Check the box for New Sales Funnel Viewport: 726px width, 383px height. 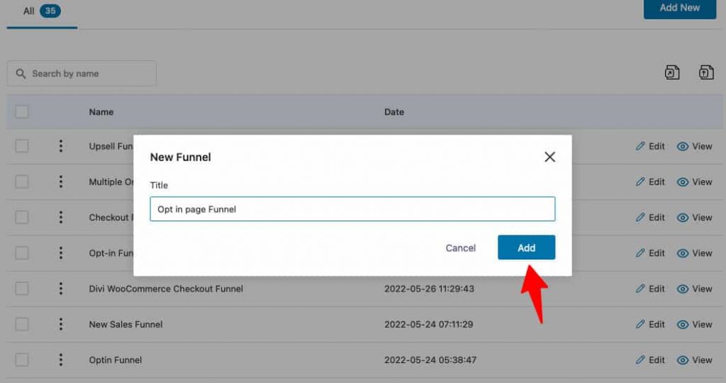tap(22, 324)
